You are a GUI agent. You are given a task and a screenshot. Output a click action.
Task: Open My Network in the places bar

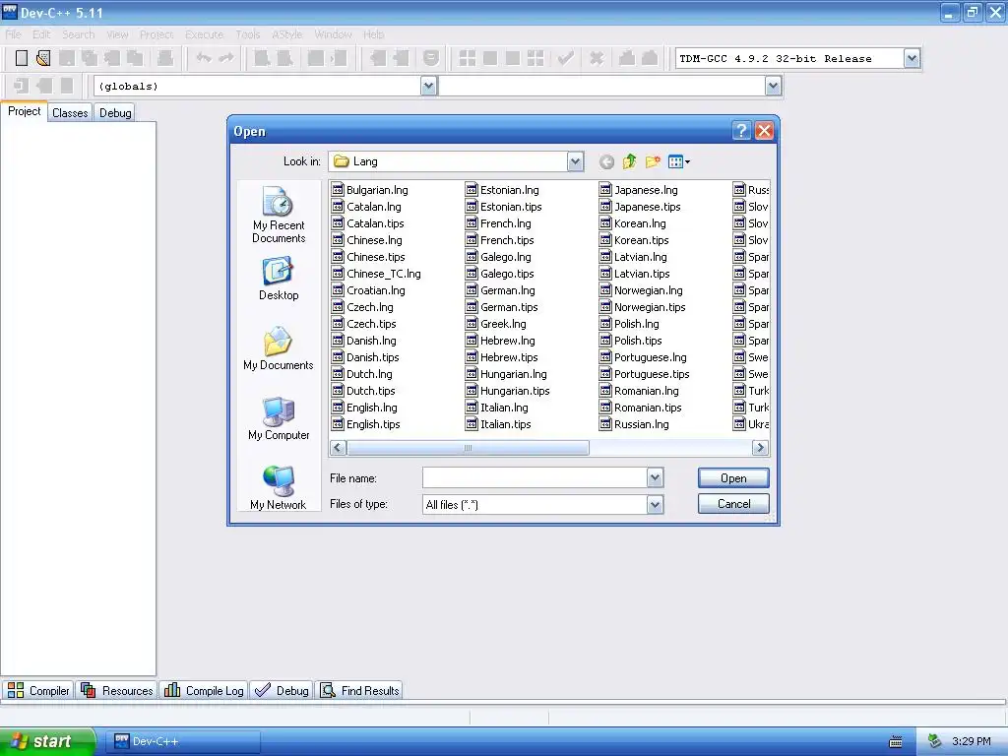coord(279,488)
